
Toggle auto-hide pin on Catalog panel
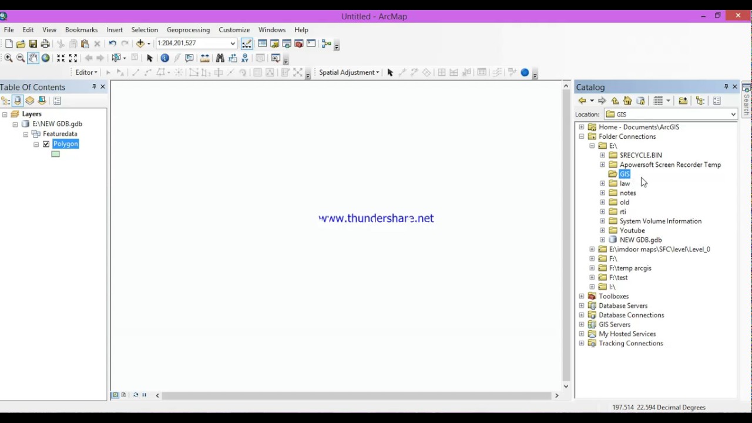tap(726, 87)
